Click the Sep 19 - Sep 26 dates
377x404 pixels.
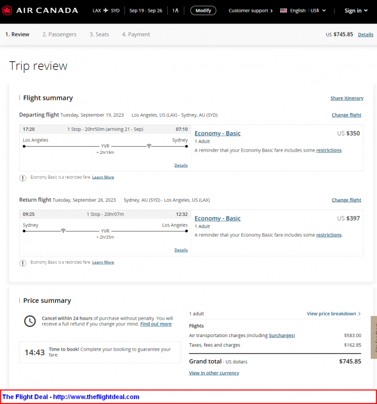pos(146,11)
